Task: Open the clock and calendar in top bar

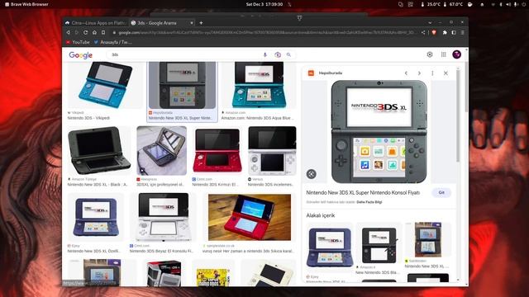Action: [x=264, y=4]
